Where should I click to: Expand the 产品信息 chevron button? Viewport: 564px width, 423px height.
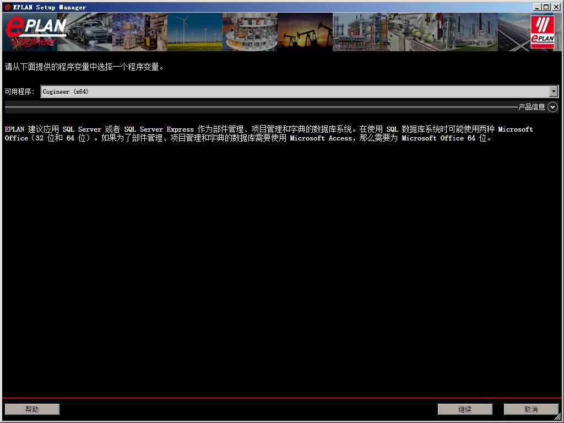click(x=552, y=107)
